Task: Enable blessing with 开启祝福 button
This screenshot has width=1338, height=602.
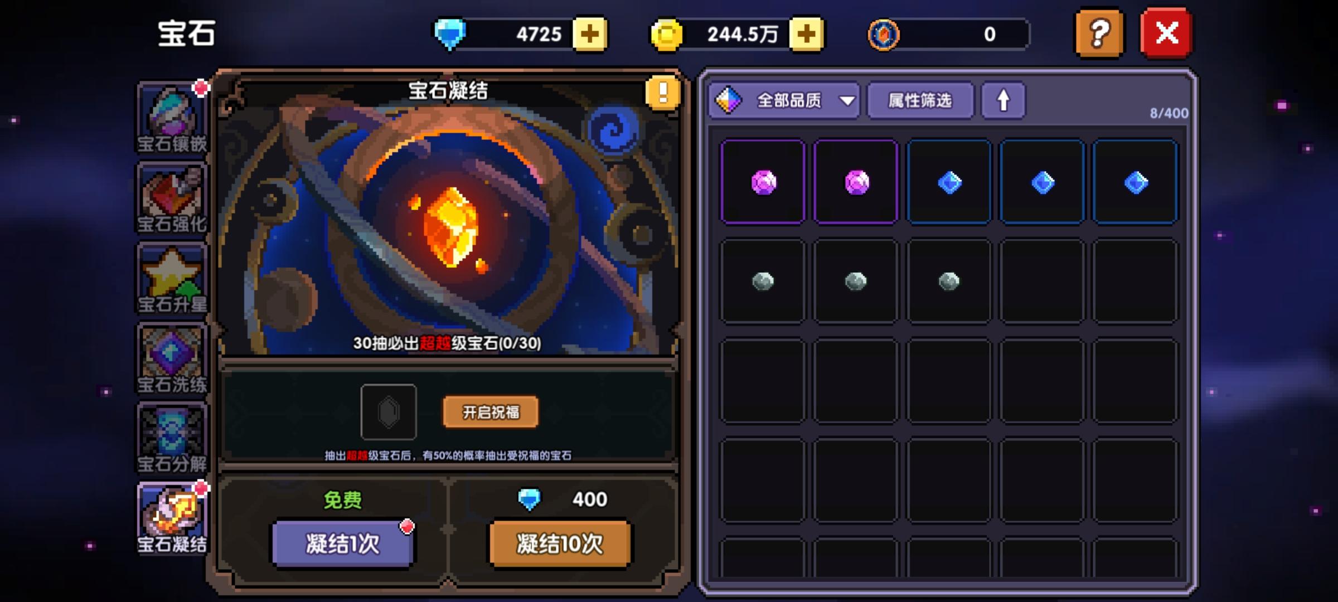Action: coord(491,412)
